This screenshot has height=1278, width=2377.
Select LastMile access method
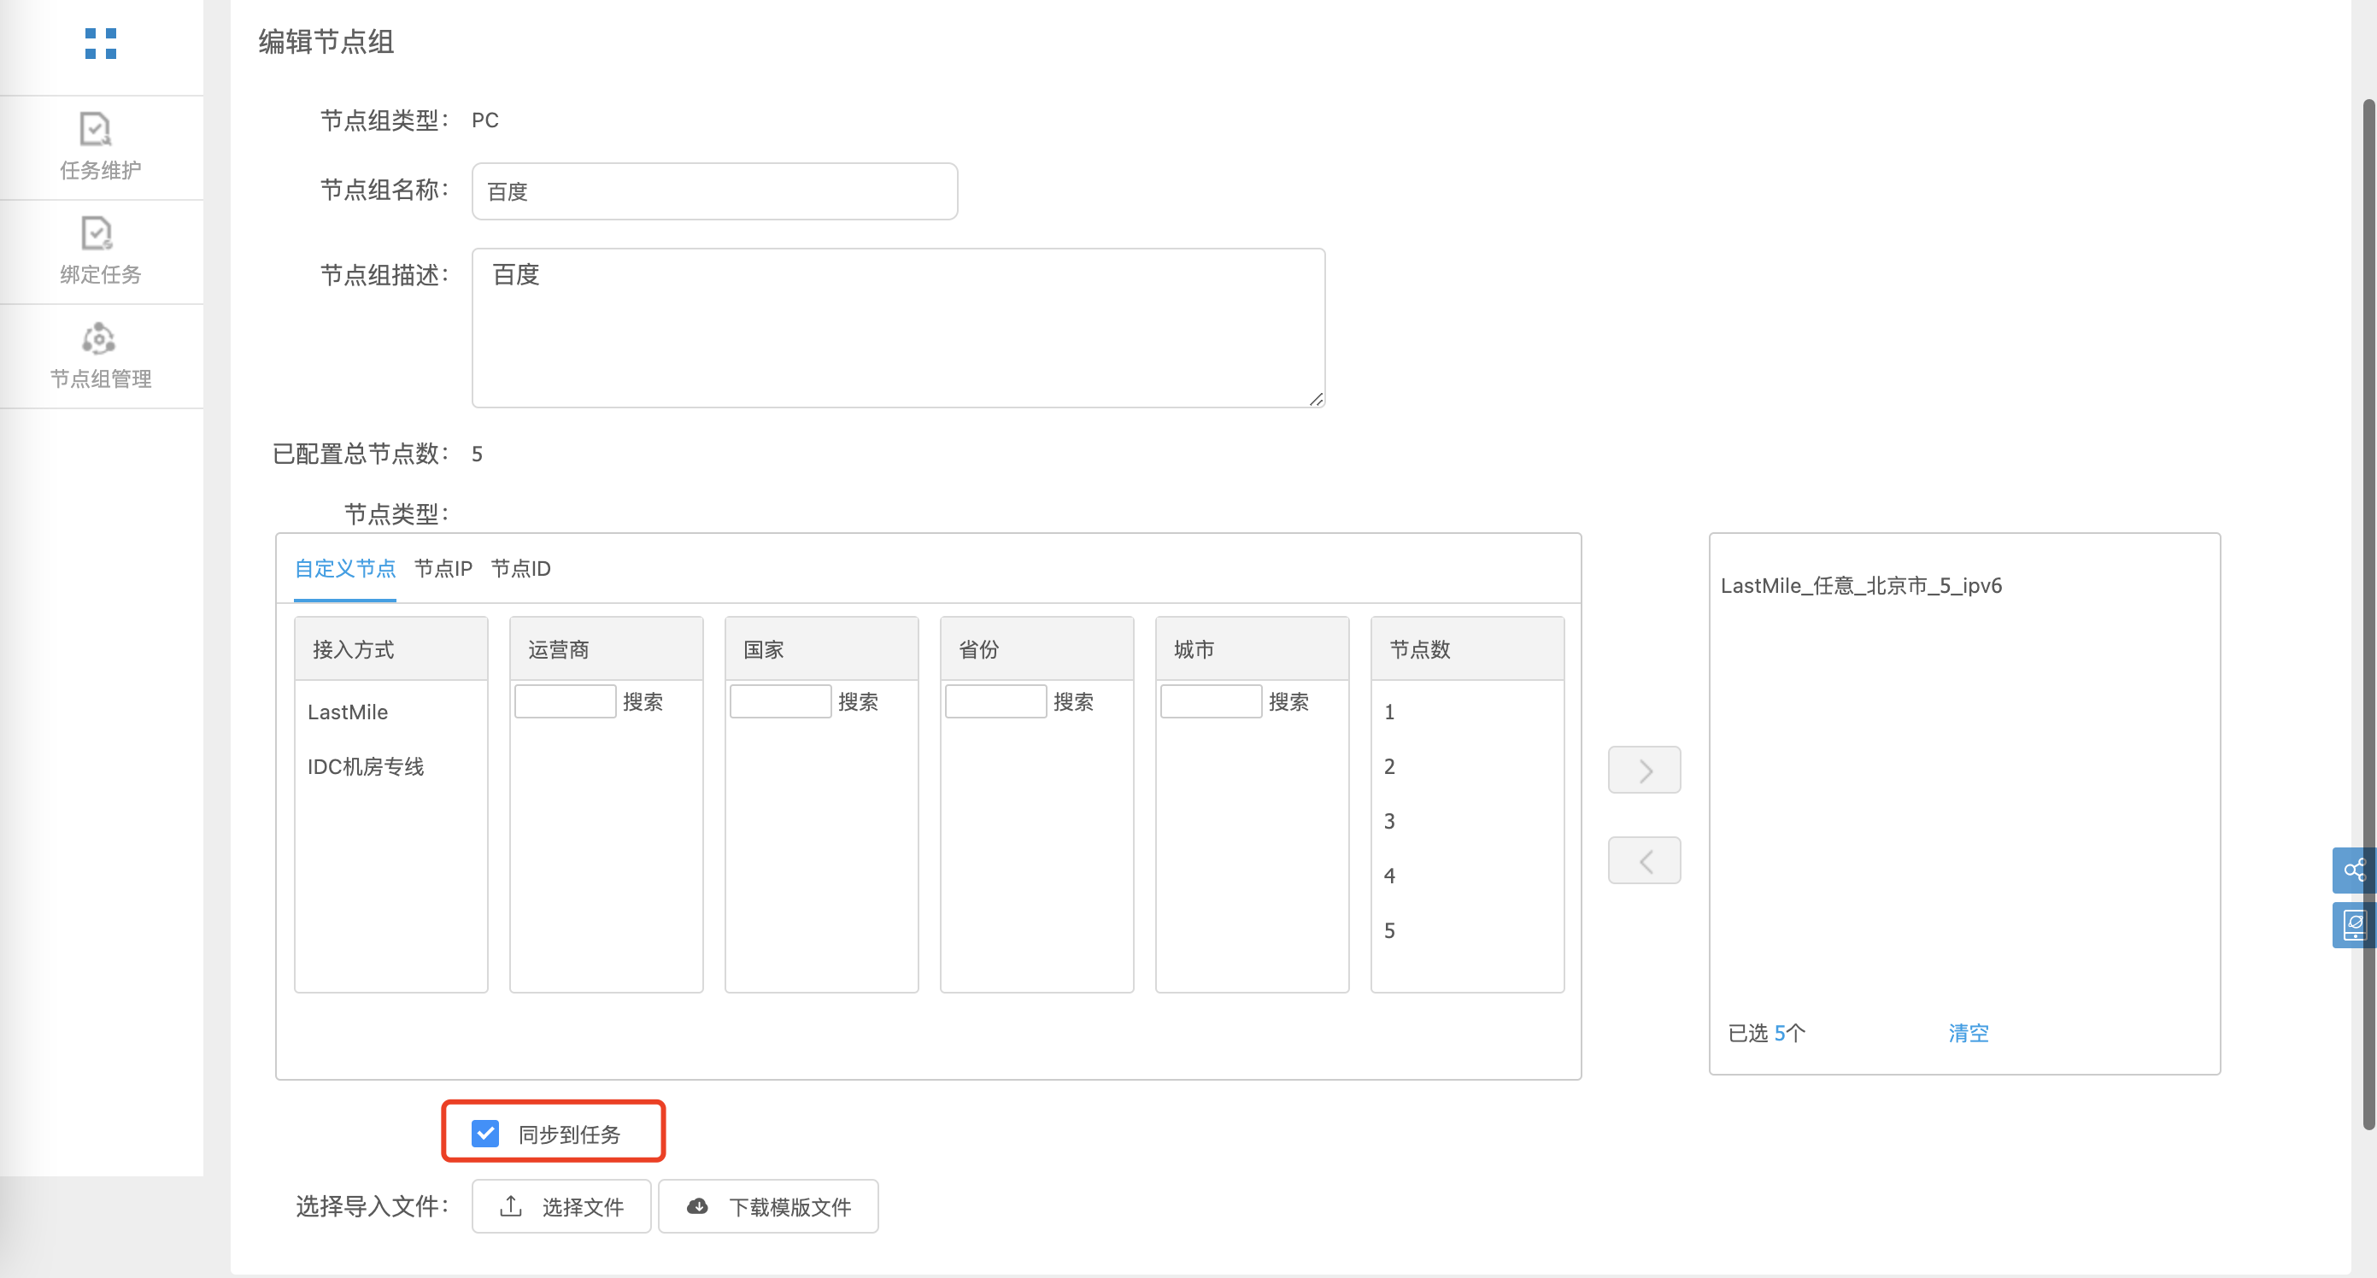pyautogui.click(x=348, y=712)
